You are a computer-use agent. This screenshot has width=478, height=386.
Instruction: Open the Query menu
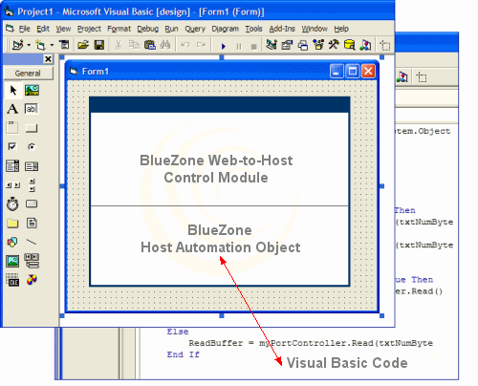point(195,29)
